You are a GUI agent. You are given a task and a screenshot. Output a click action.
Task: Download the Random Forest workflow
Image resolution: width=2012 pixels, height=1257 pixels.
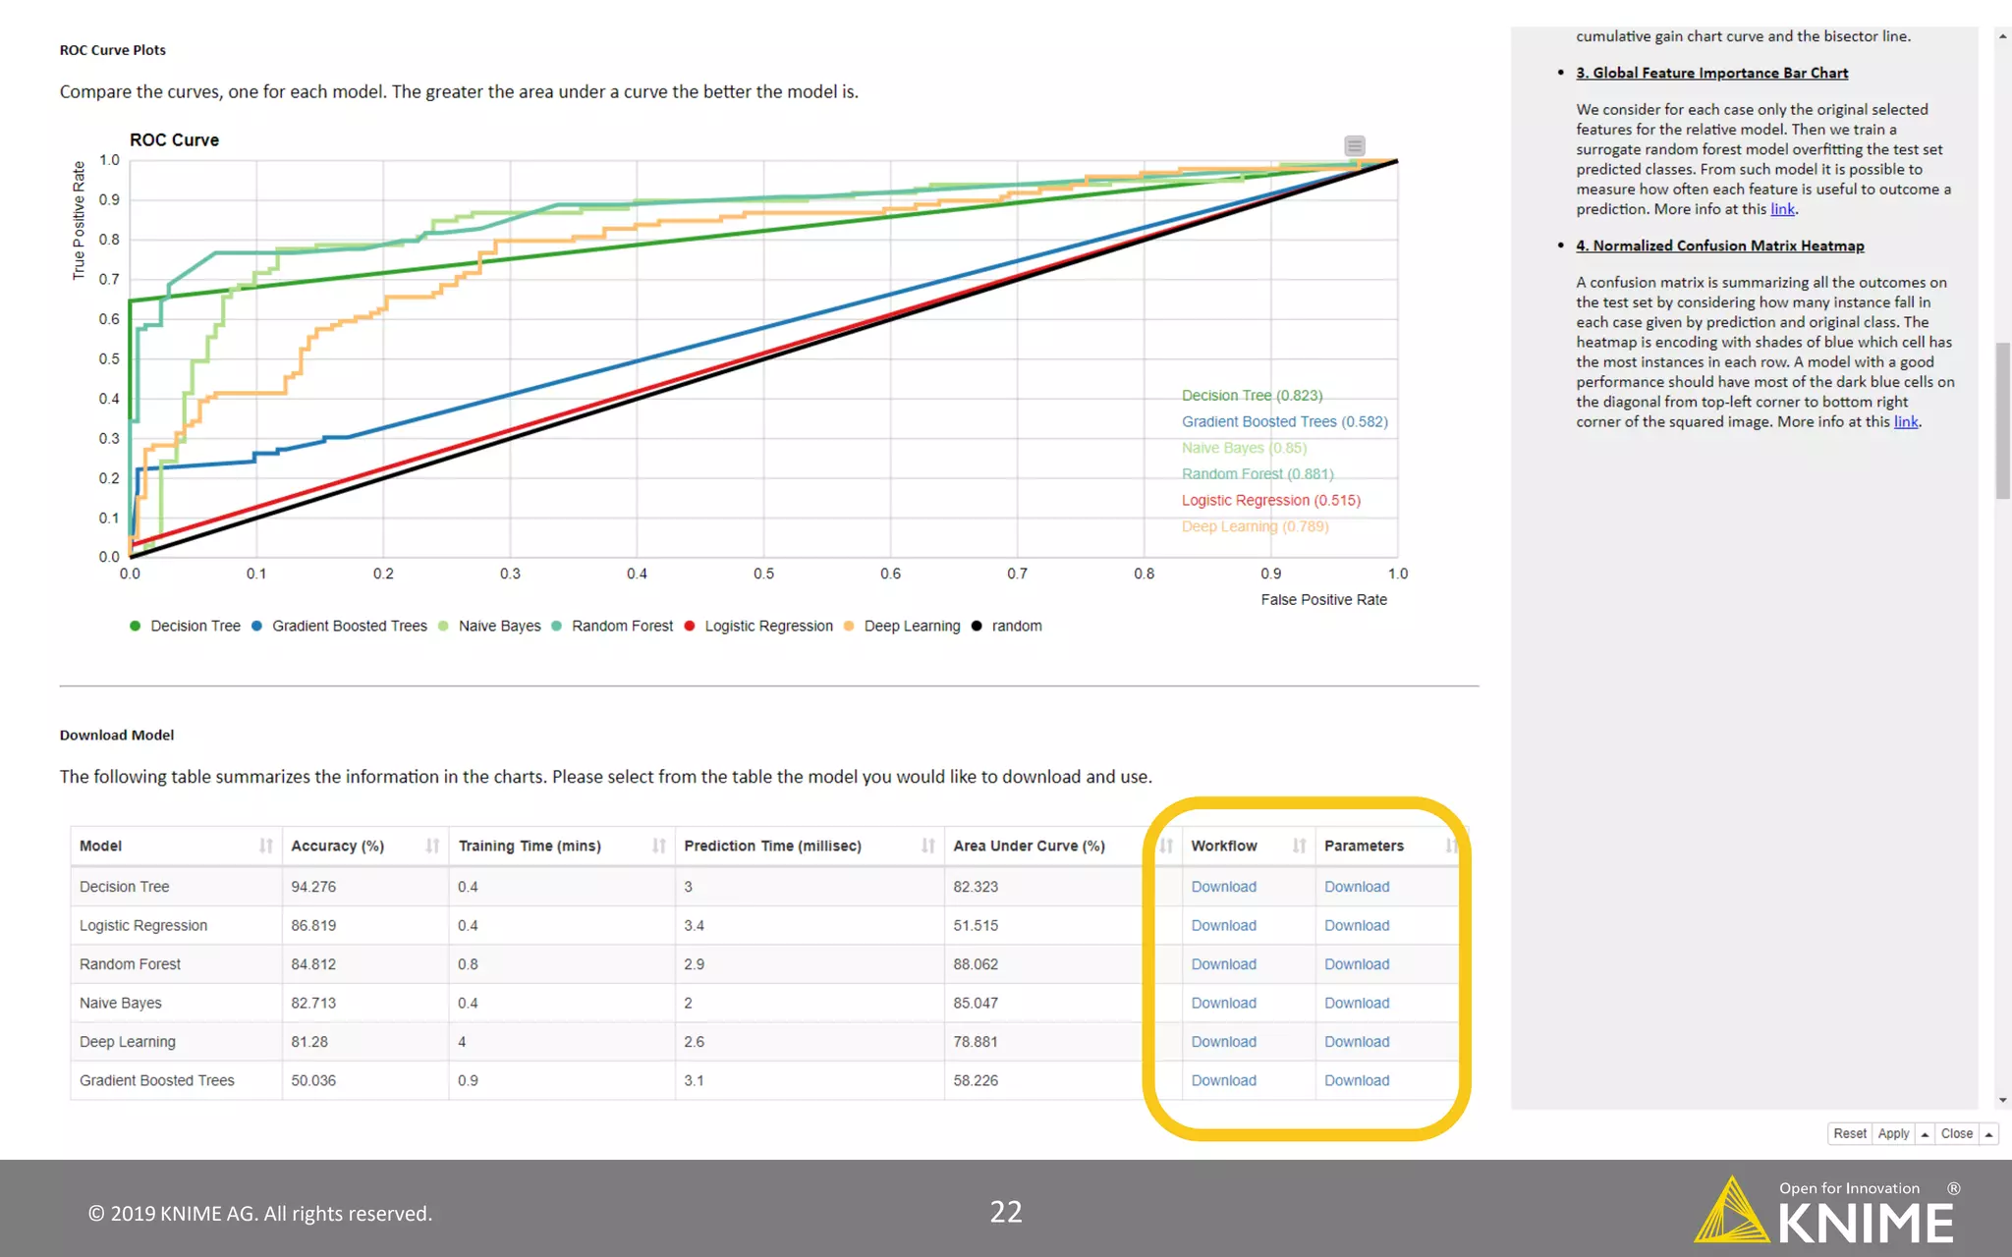[x=1223, y=964]
